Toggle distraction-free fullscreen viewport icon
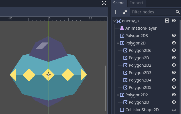Image resolution: width=181 pixels, height=114 pixels. pyautogui.click(x=104, y=3)
